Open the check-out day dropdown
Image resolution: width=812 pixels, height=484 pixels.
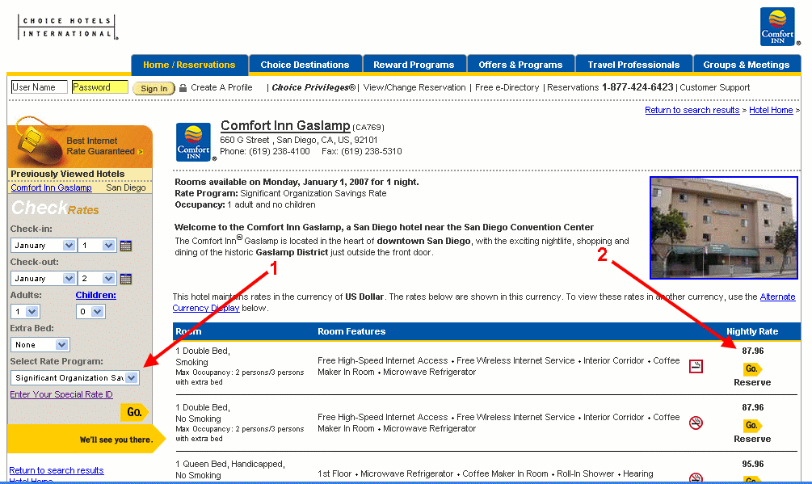coord(97,279)
